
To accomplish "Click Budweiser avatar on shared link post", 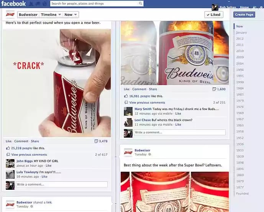I will point(10,204).
